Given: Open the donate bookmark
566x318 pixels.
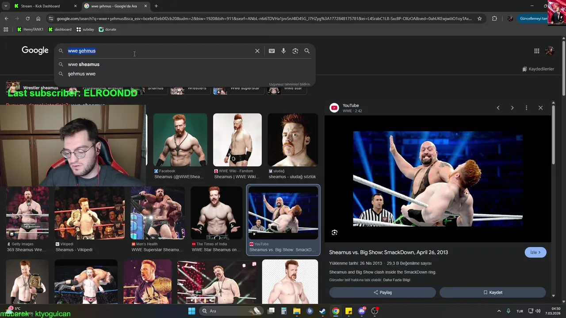Looking at the screenshot, I should (x=107, y=30).
